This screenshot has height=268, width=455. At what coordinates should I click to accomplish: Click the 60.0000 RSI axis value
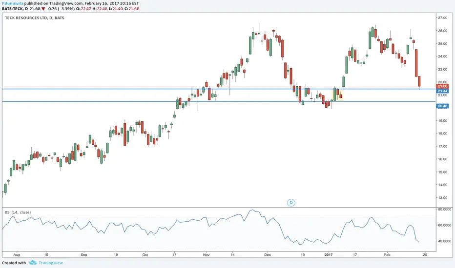[444, 225]
